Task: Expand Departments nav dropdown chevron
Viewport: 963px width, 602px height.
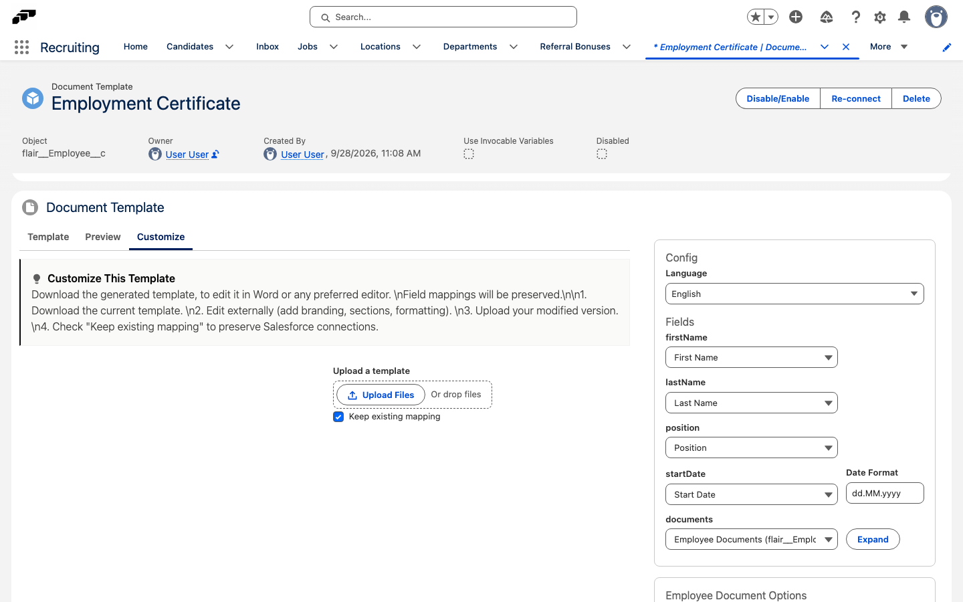Action: tap(514, 47)
